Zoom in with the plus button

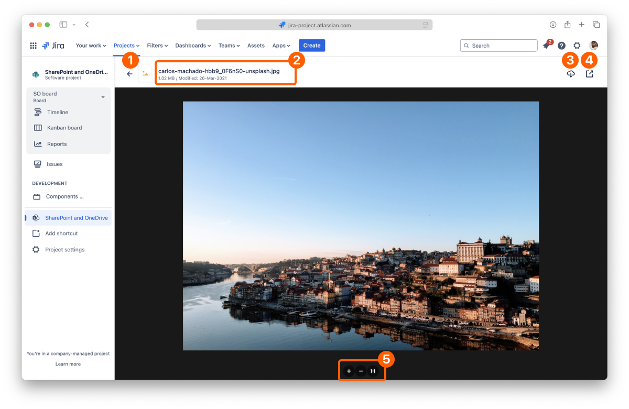(x=349, y=371)
